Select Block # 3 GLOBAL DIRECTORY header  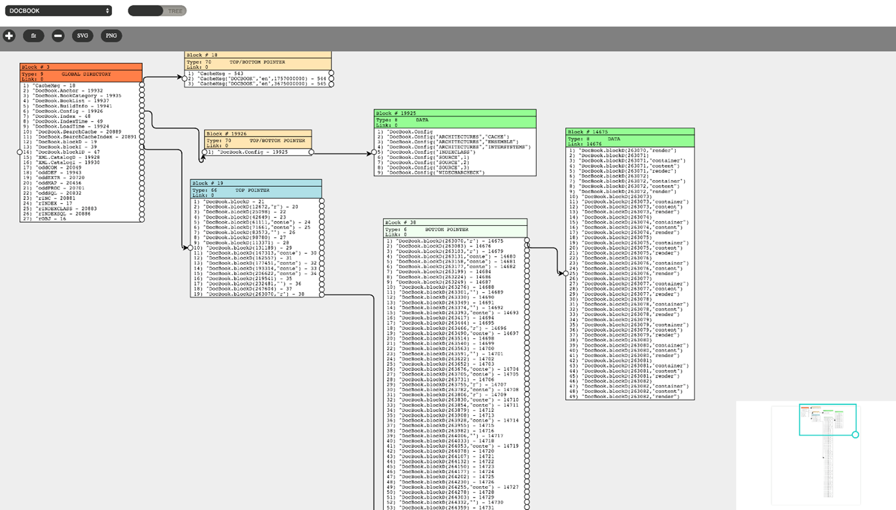coord(81,72)
